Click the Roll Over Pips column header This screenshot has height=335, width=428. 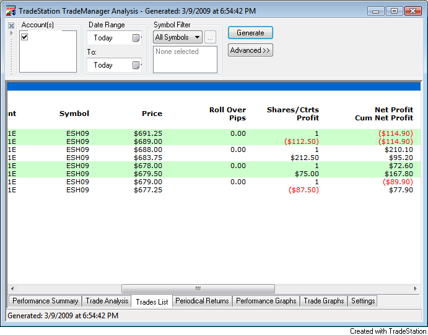coord(228,114)
